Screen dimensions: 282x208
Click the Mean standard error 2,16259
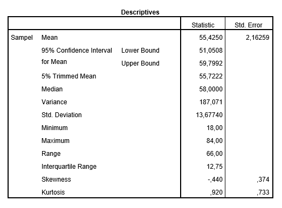pyautogui.click(x=258, y=38)
